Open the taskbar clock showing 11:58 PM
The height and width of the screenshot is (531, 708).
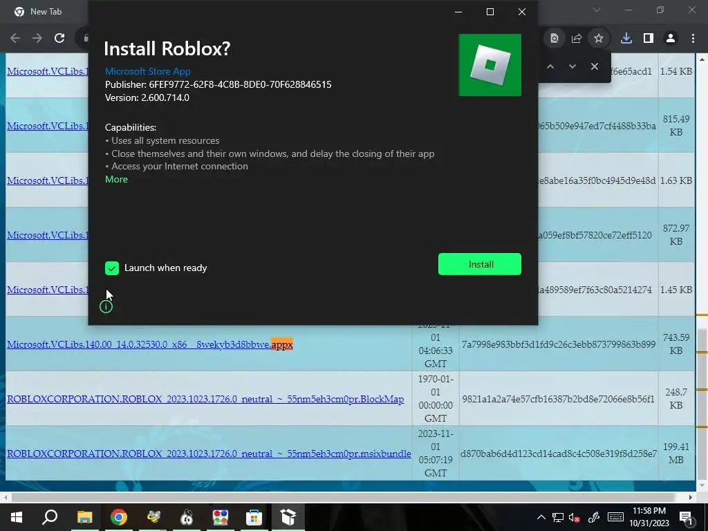[649, 517]
